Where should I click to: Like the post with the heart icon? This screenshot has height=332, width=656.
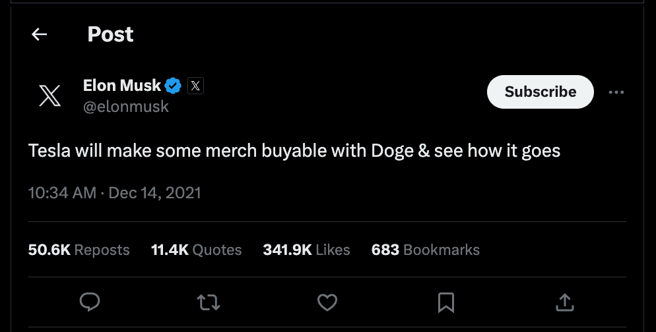(327, 302)
